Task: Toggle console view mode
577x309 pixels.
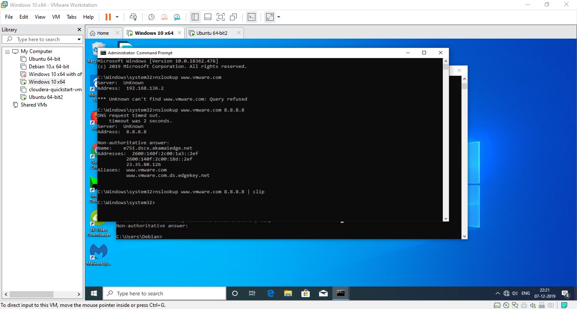Action: pos(252,17)
